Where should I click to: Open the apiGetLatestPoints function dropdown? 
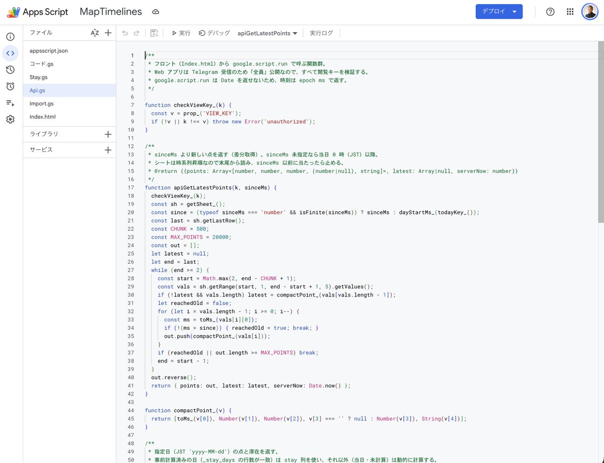[x=267, y=33]
